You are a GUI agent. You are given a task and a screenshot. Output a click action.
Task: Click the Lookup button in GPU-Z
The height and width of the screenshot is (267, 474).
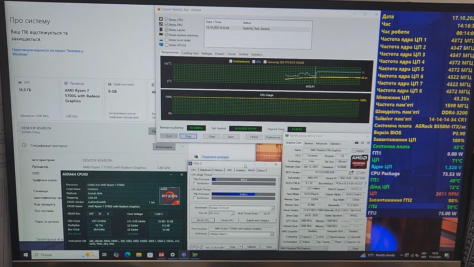tap(360, 150)
